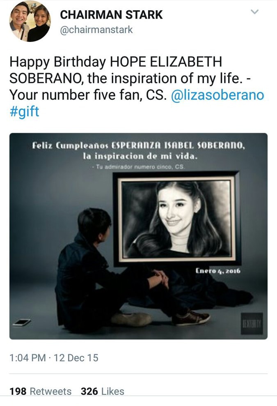Screen dimensions: 277x406
Task: Open the tweet options chevron menu
Action: coord(255,12)
